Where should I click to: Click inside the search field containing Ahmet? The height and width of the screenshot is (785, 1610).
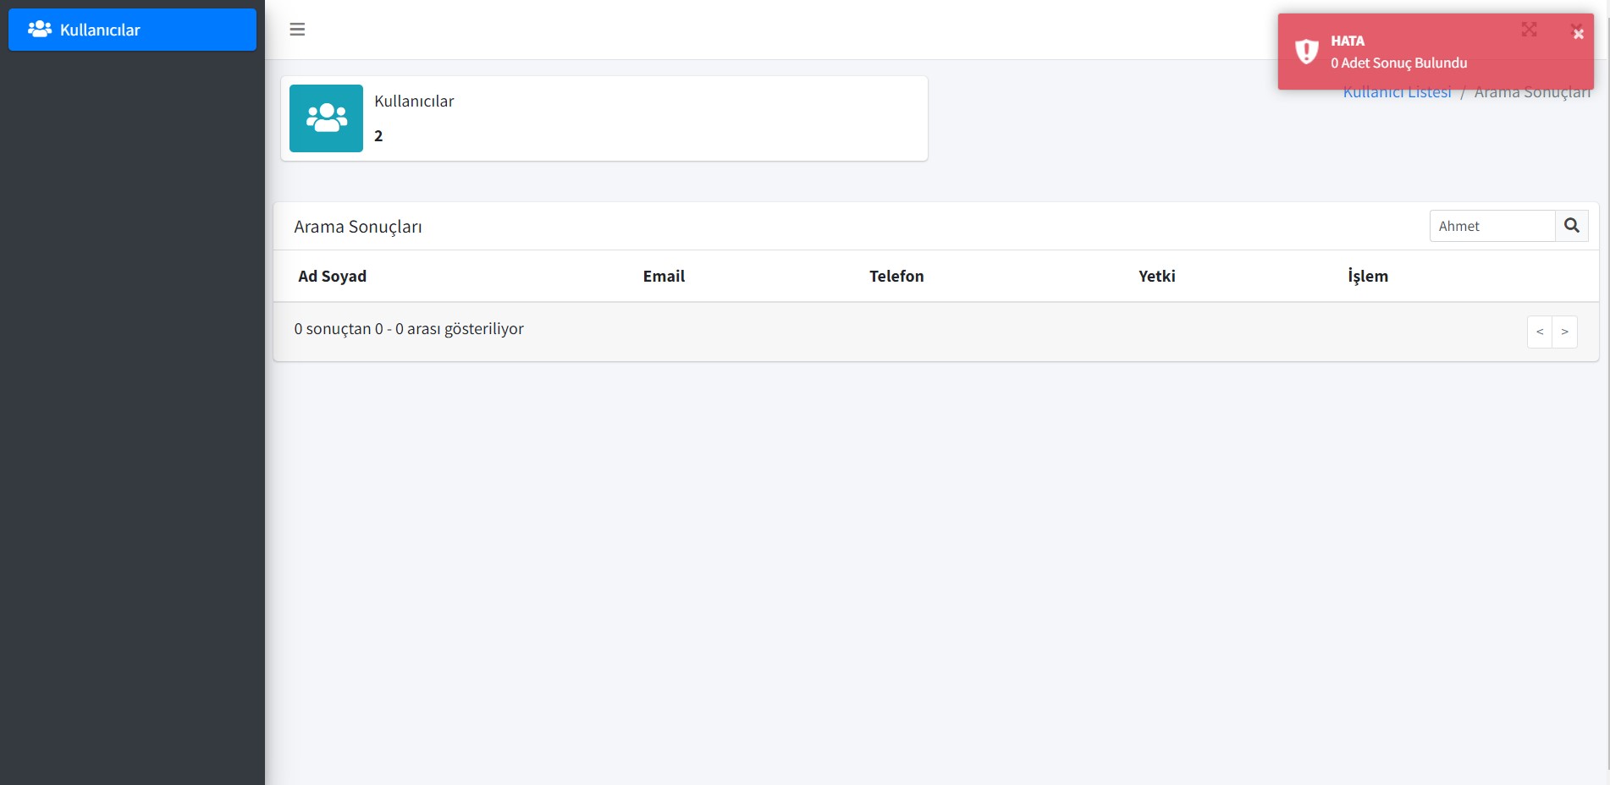click(1491, 226)
